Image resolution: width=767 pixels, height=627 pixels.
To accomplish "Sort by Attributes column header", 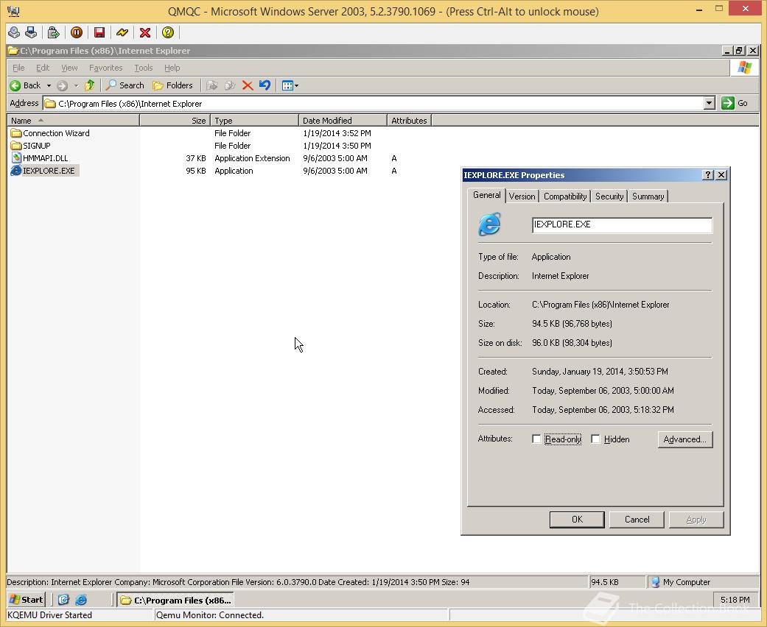I will (409, 120).
